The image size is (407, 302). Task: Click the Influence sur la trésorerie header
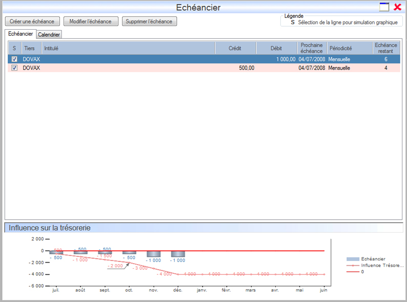point(204,228)
